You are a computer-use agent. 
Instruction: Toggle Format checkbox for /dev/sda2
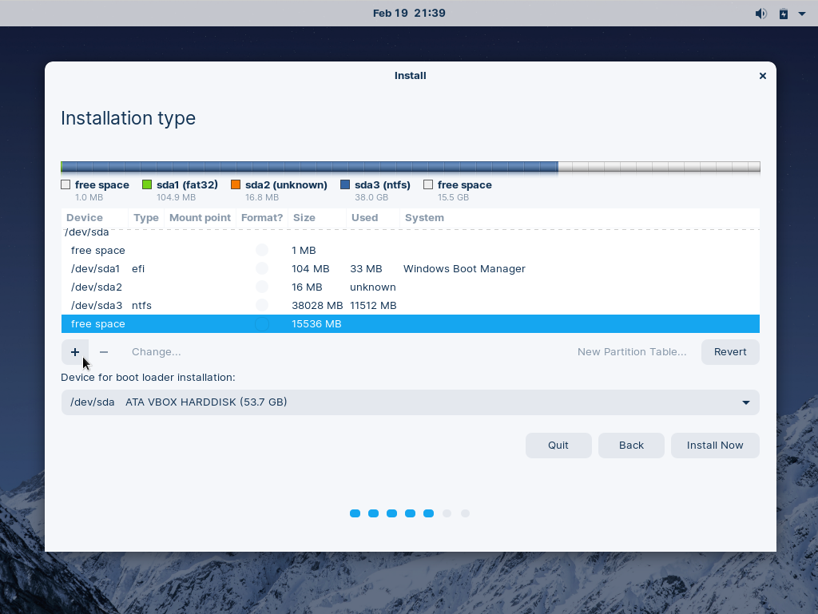(262, 287)
